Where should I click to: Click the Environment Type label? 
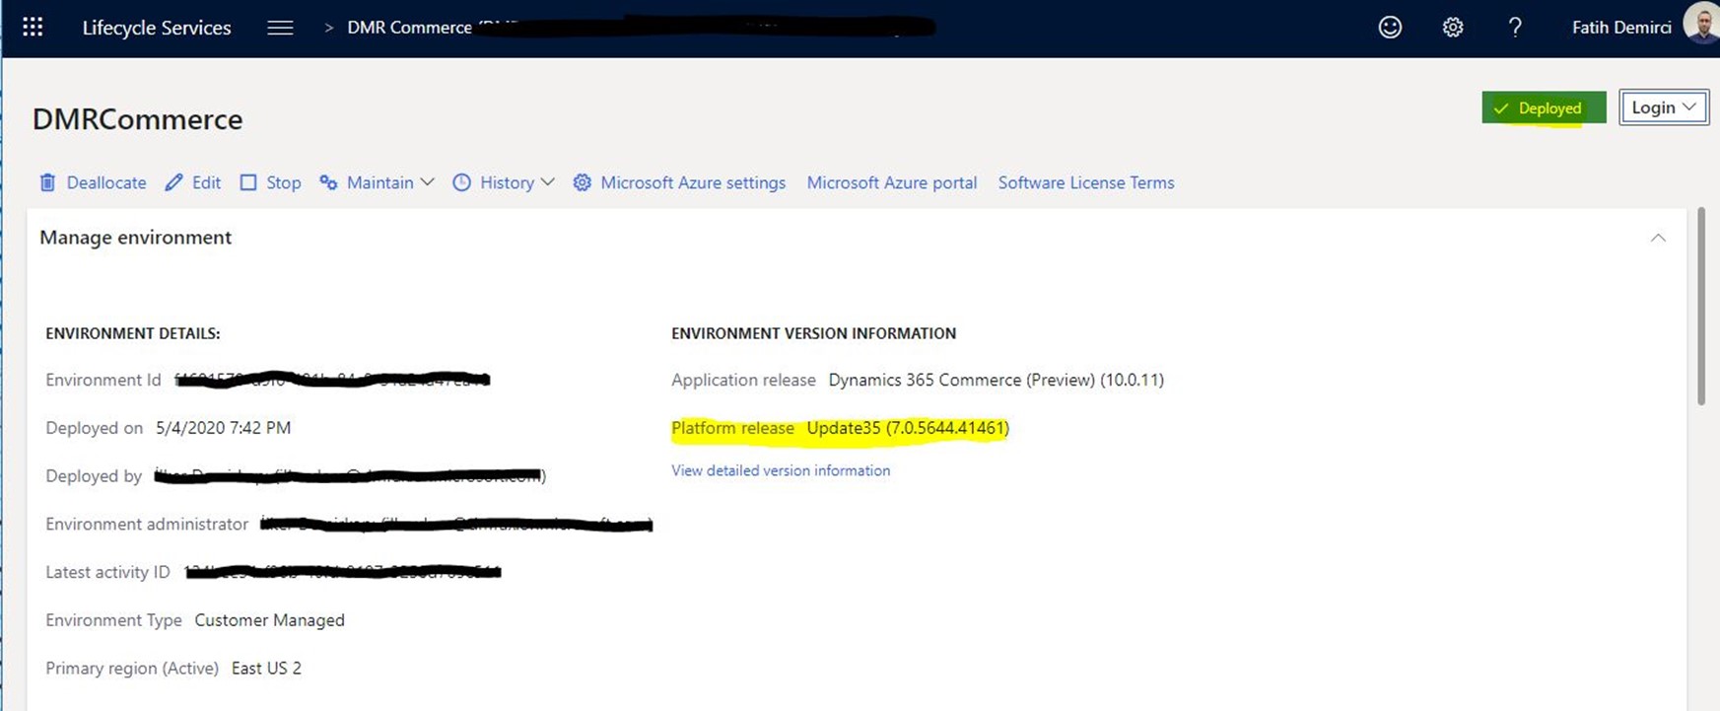(113, 620)
